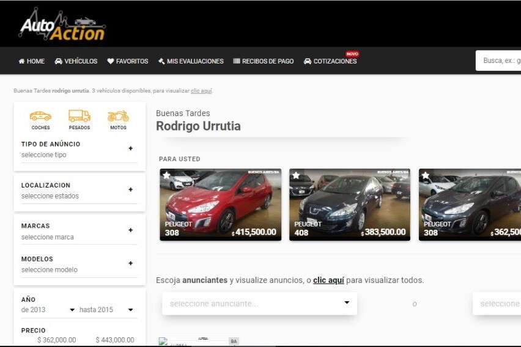The width and height of the screenshot is (521, 347).
Task: Expand Localizacion filter plus
Action: [131, 189]
